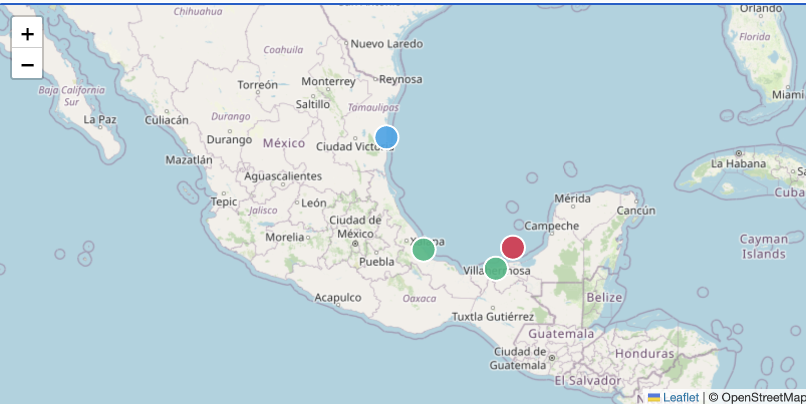The width and height of the screenshot is (806, 404).
Task: Click the Durango city label
Action: click(x=229, y=140)
